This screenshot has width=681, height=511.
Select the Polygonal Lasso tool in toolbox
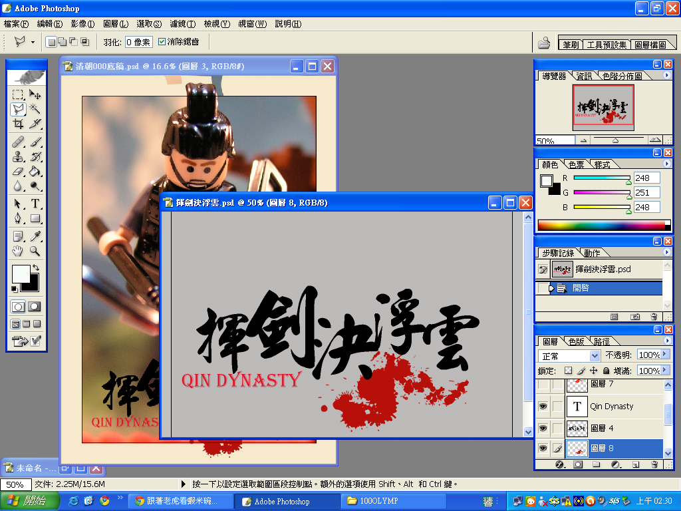18,108
